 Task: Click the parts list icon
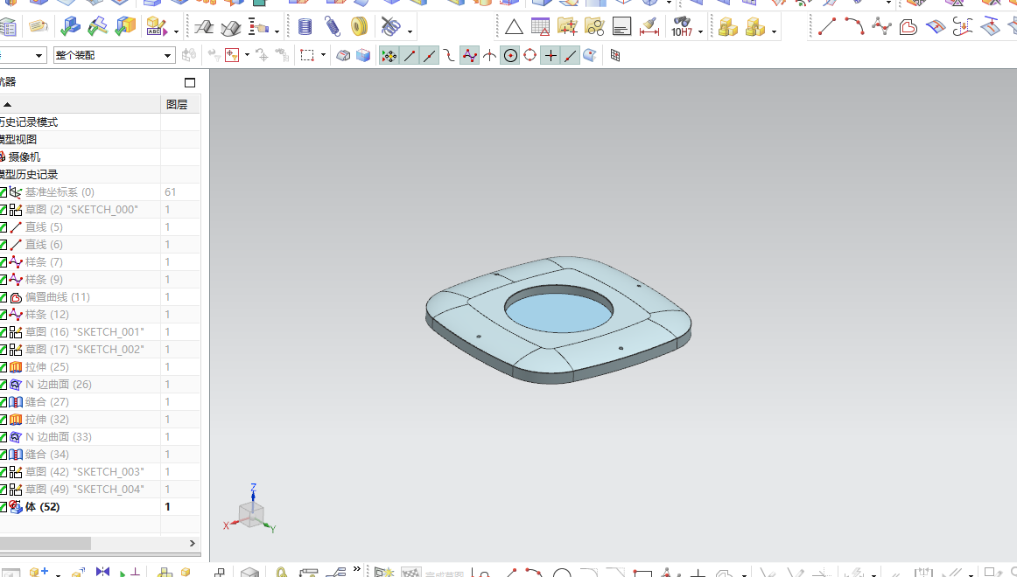point(8,27)
